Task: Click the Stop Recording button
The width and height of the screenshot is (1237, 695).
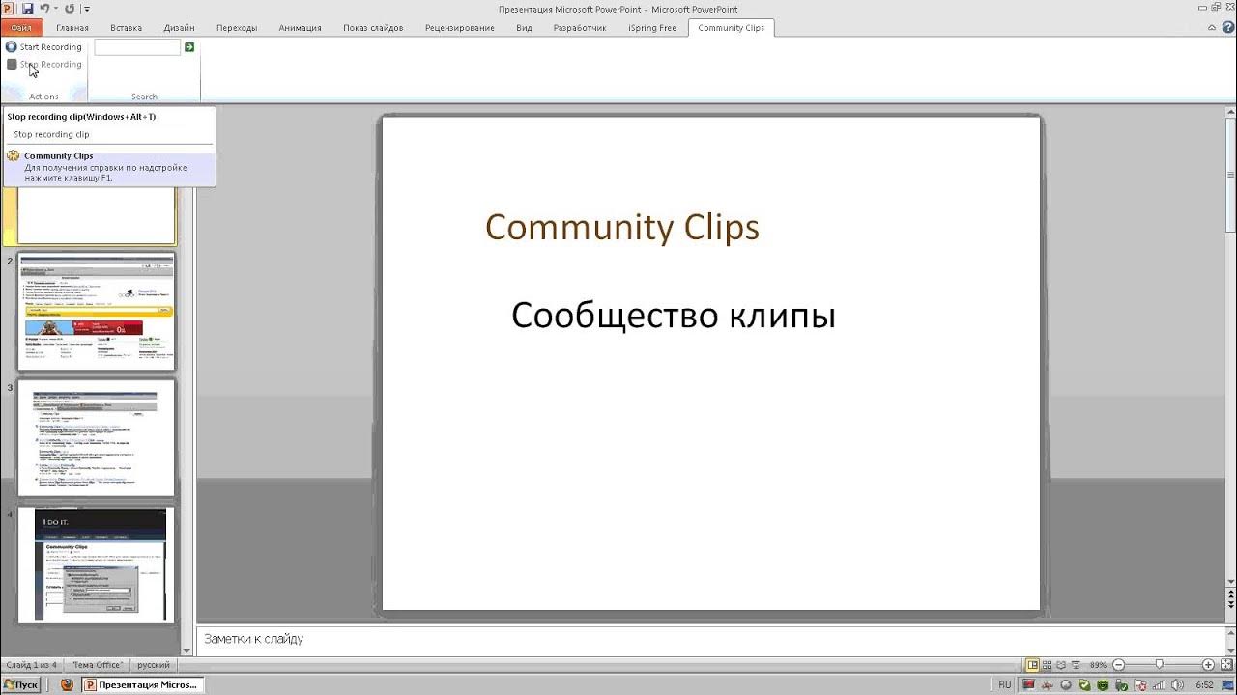Action: [44, 64]
